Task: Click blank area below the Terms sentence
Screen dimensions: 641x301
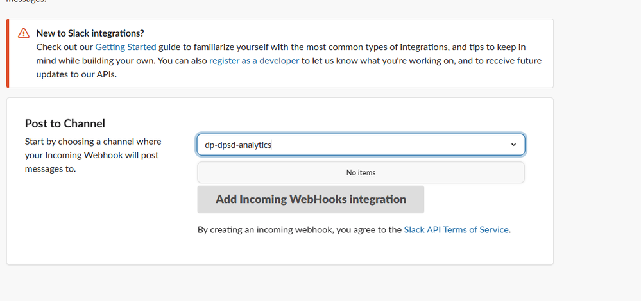Action: [x=359, y=251]
